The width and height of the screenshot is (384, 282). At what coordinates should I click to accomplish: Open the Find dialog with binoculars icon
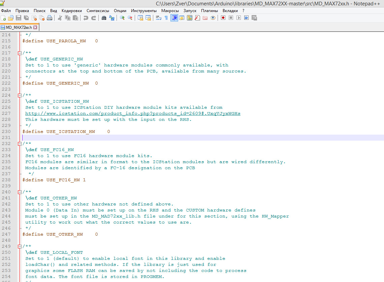(x=104, y=18)
